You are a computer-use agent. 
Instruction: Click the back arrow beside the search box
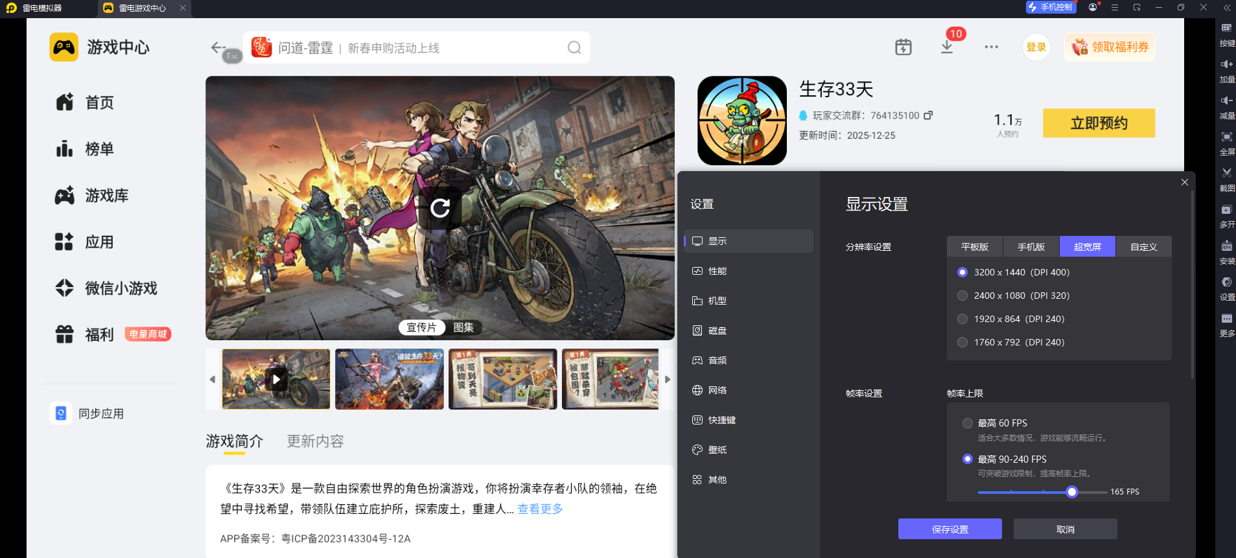(x=217, y=47)
